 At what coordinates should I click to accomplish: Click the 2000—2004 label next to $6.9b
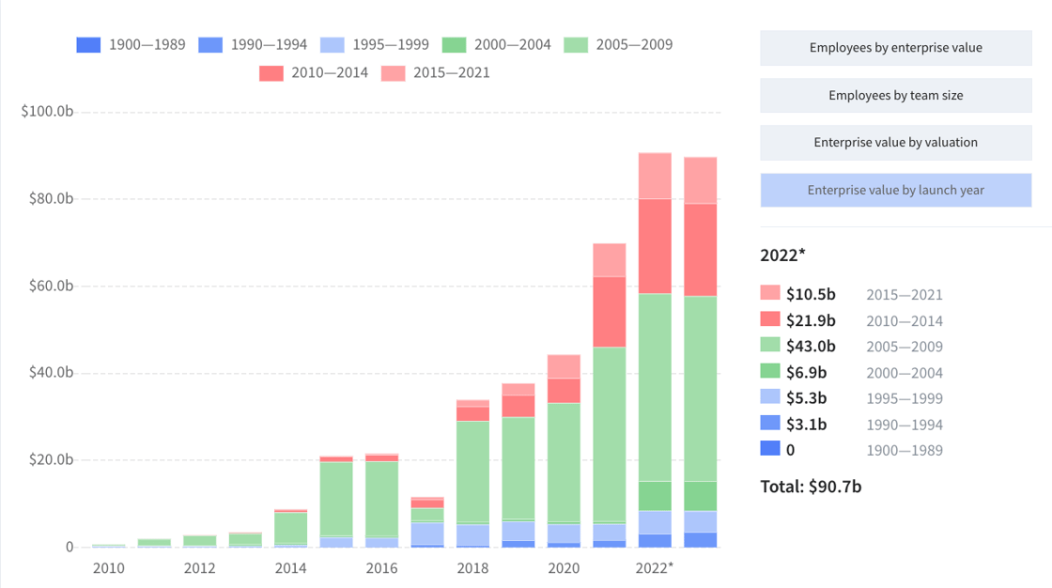(x=905, y=373)
